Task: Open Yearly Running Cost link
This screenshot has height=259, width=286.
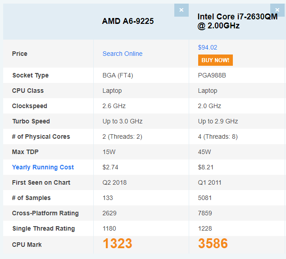Action: coord(43,167)
